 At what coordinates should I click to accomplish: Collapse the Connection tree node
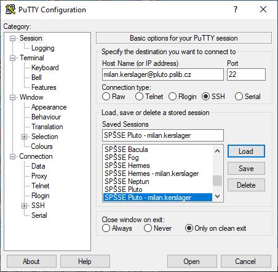(13, 156)
